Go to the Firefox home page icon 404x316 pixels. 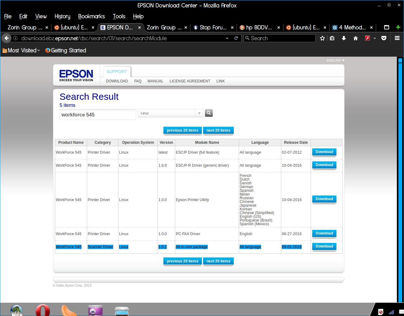coord(356,38)
